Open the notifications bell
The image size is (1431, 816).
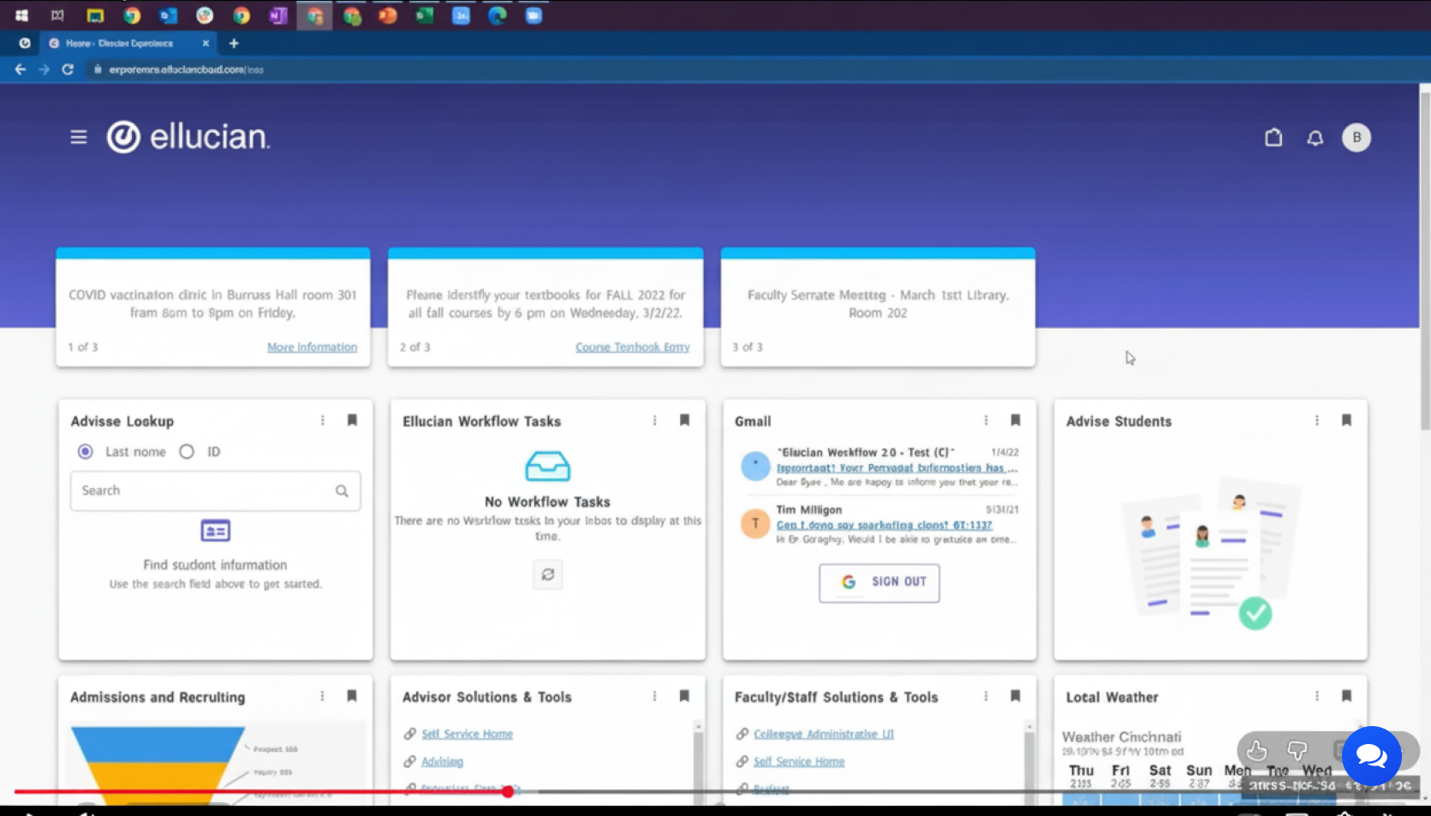click(x=1315, y=137)
